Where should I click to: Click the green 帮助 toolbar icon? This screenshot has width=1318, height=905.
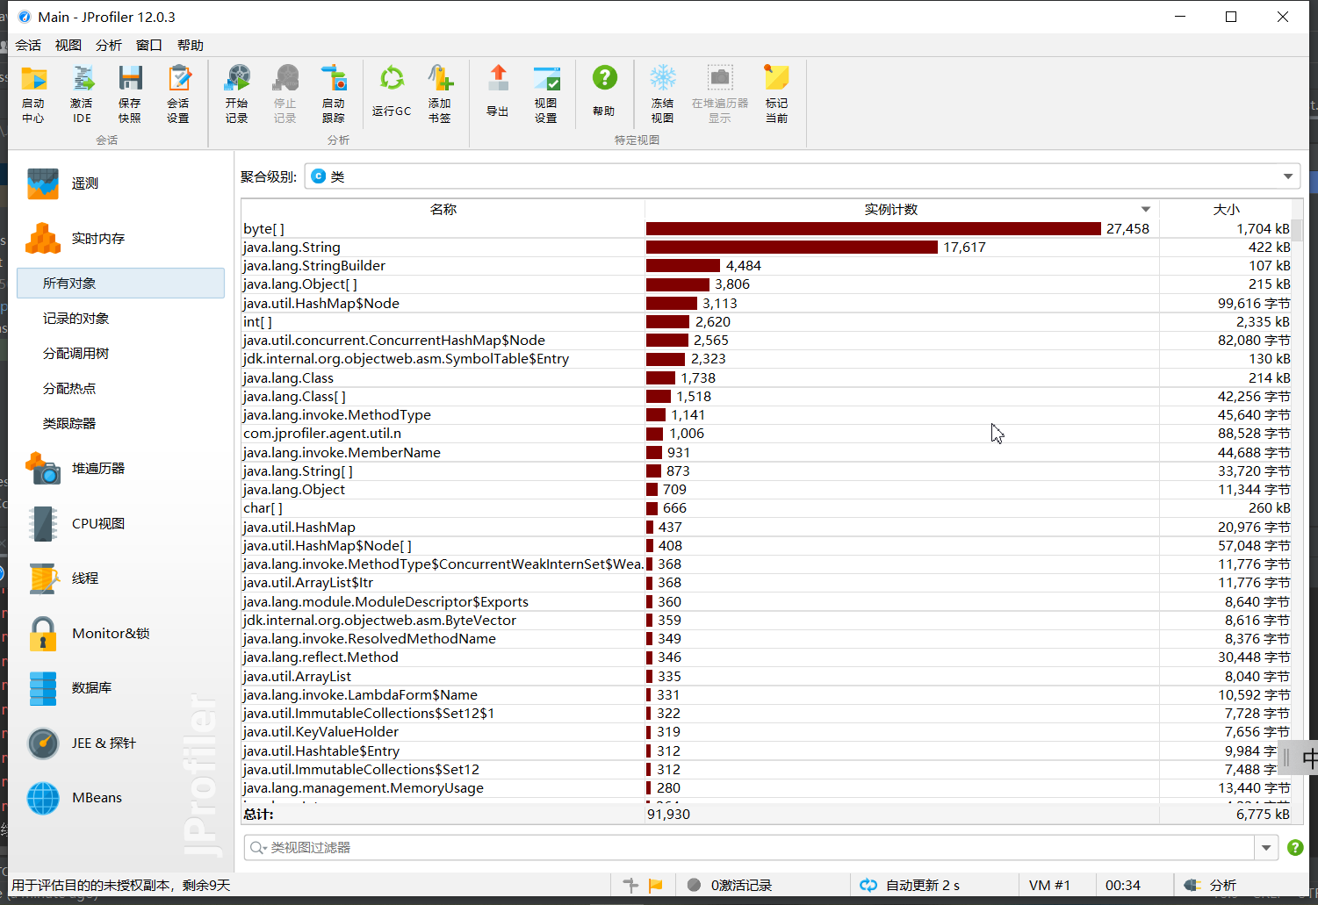click(604, 91)
